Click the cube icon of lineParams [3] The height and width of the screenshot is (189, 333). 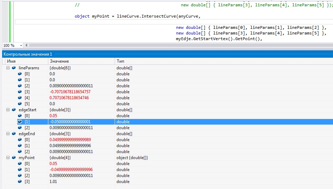point(20,92)
